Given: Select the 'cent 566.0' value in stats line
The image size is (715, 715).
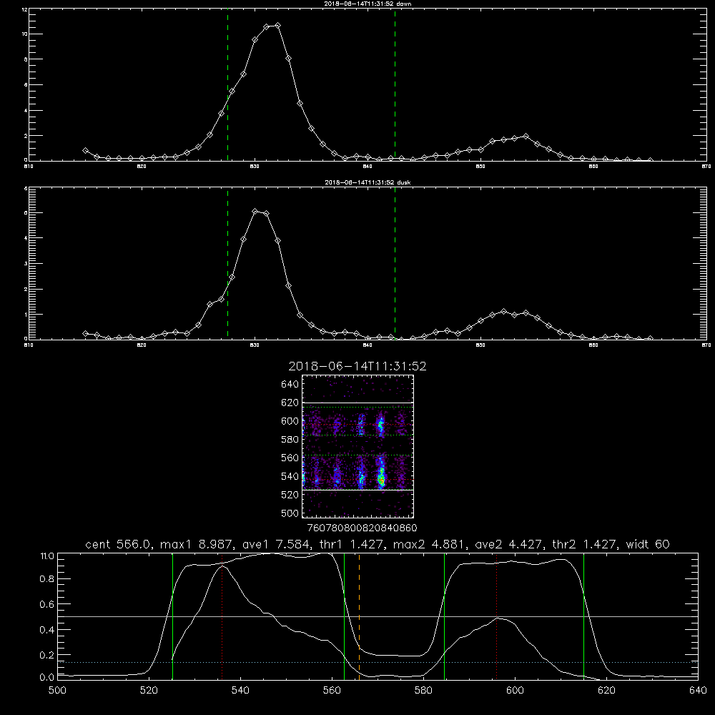Looking at the screenshot, I should tap(117, 544).
